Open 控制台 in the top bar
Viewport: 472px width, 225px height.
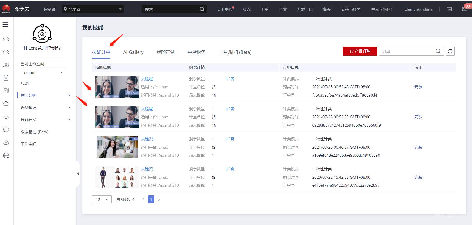[49, 9]
